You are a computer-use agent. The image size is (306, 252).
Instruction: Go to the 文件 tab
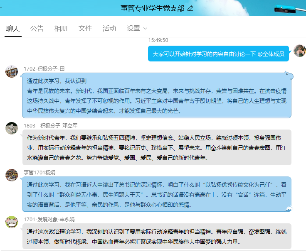click(x=85, y=28)
